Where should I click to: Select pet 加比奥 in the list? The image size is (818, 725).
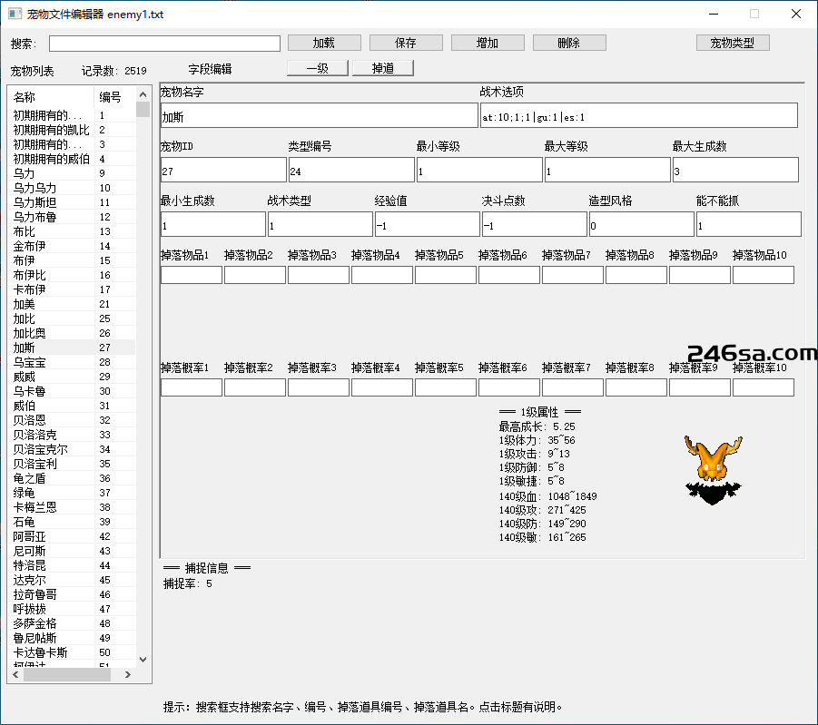tap(72, 333)
